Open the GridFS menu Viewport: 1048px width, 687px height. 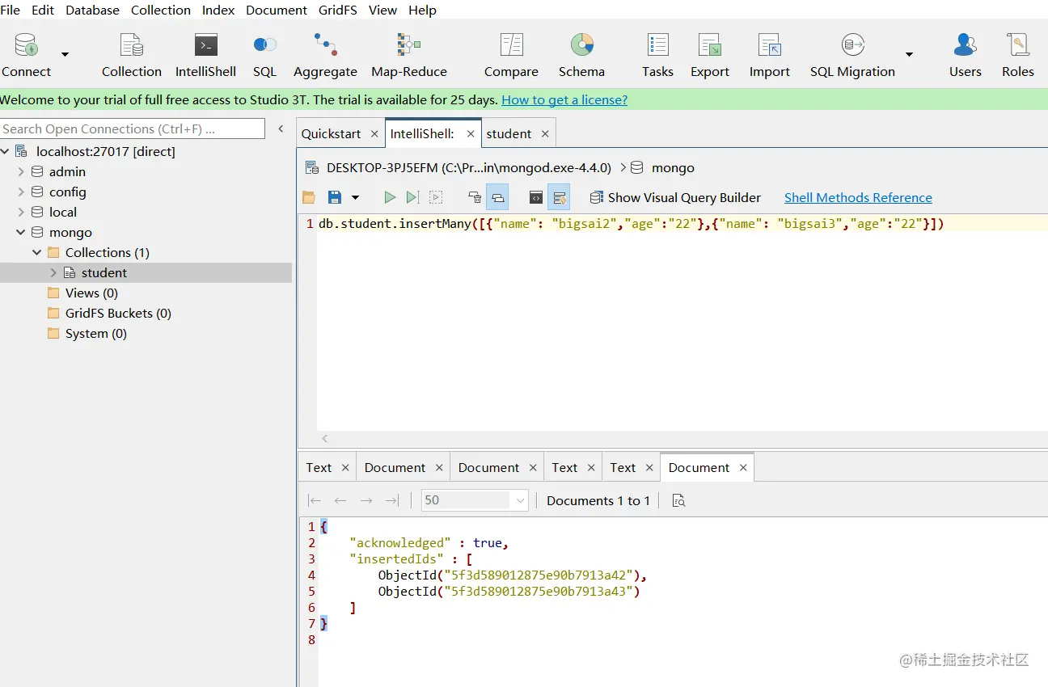pos(334,10)
